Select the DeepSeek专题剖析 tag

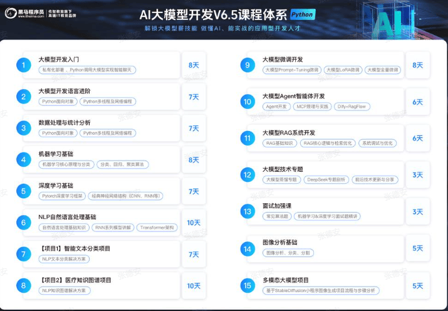point(326,179)
